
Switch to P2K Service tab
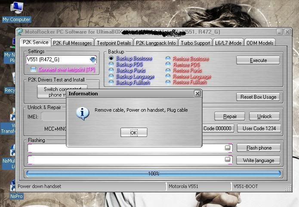35,42
